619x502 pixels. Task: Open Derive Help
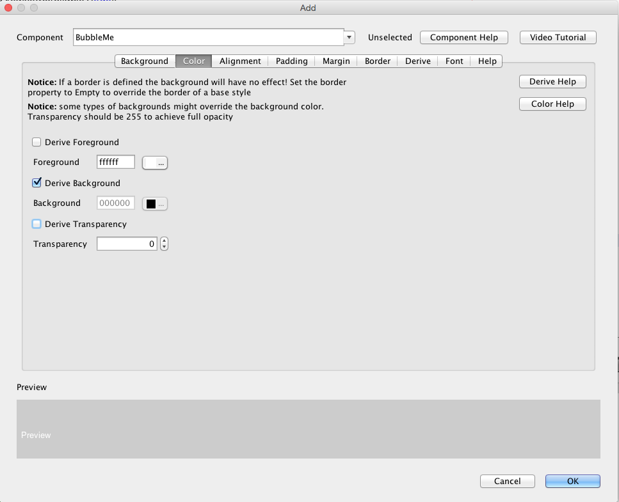[x=552, y=81]
